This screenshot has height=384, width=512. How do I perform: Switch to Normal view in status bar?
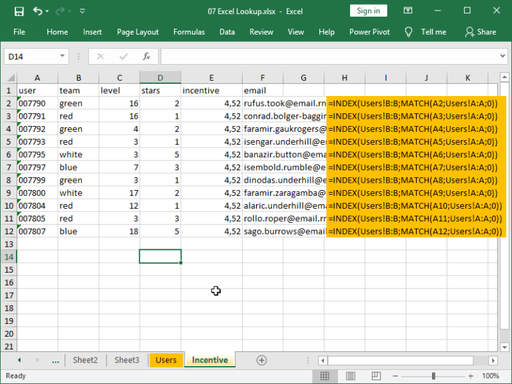click(x=325, y=376)
